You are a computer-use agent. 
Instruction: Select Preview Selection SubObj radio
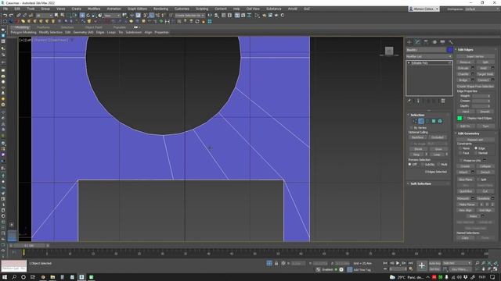tap(423, 165)
